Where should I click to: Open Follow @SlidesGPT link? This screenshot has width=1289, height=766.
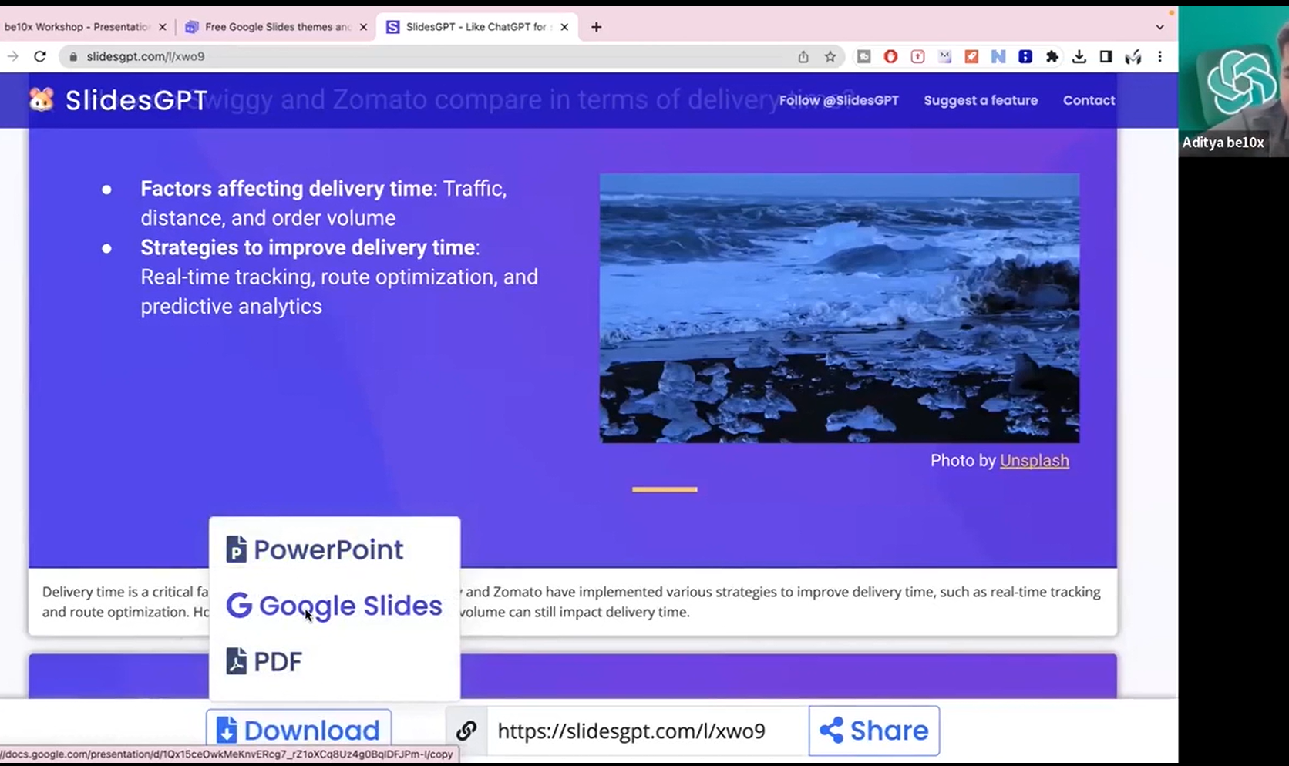coord(839,100)
